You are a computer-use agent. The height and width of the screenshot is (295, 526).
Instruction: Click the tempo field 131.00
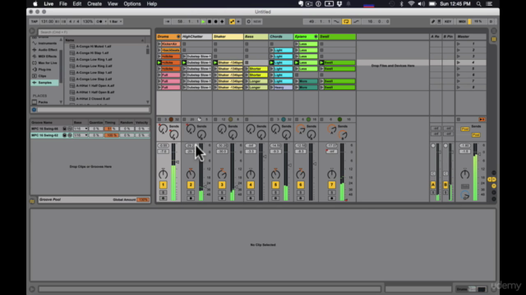(x=47, y=21)
